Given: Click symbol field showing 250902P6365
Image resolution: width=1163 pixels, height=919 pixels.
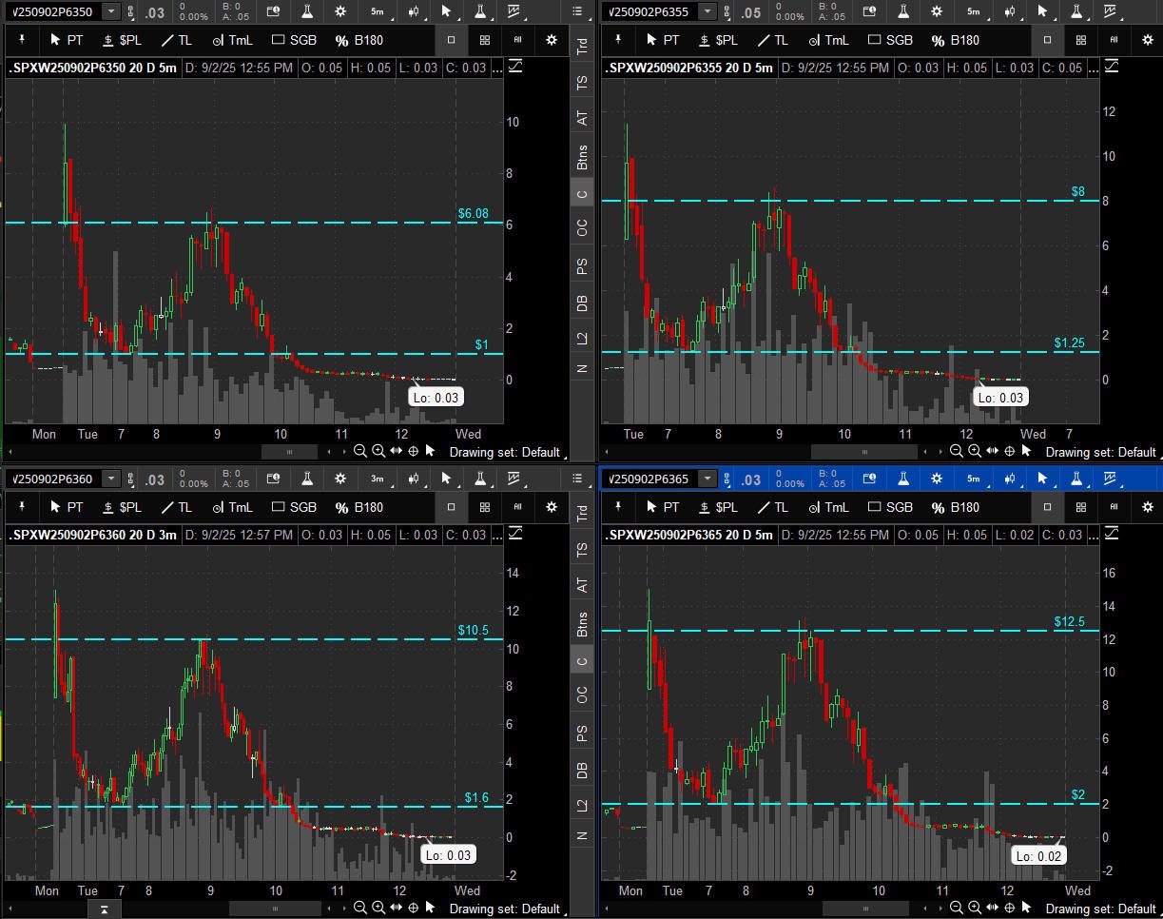Looking at the screenshot, I should 649,479.
